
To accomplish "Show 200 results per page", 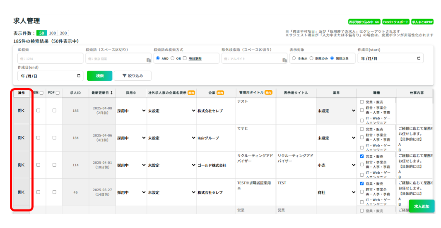I will 63,33.
